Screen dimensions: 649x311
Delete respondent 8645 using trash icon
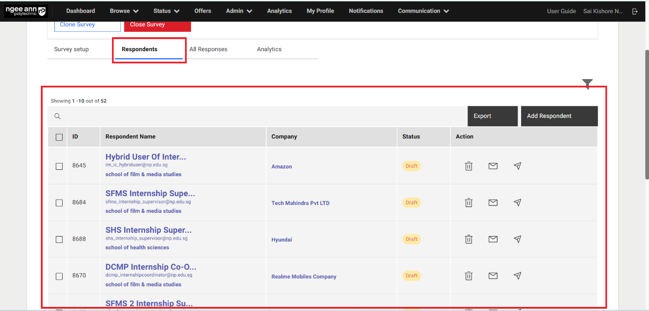[468, 166]
